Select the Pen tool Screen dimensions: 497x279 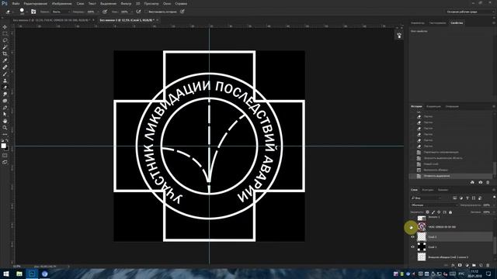tap(5, 108)
